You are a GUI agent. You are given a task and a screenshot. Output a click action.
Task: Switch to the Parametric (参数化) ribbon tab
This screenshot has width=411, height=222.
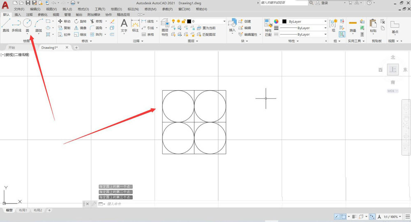click(x=42, y=15)
